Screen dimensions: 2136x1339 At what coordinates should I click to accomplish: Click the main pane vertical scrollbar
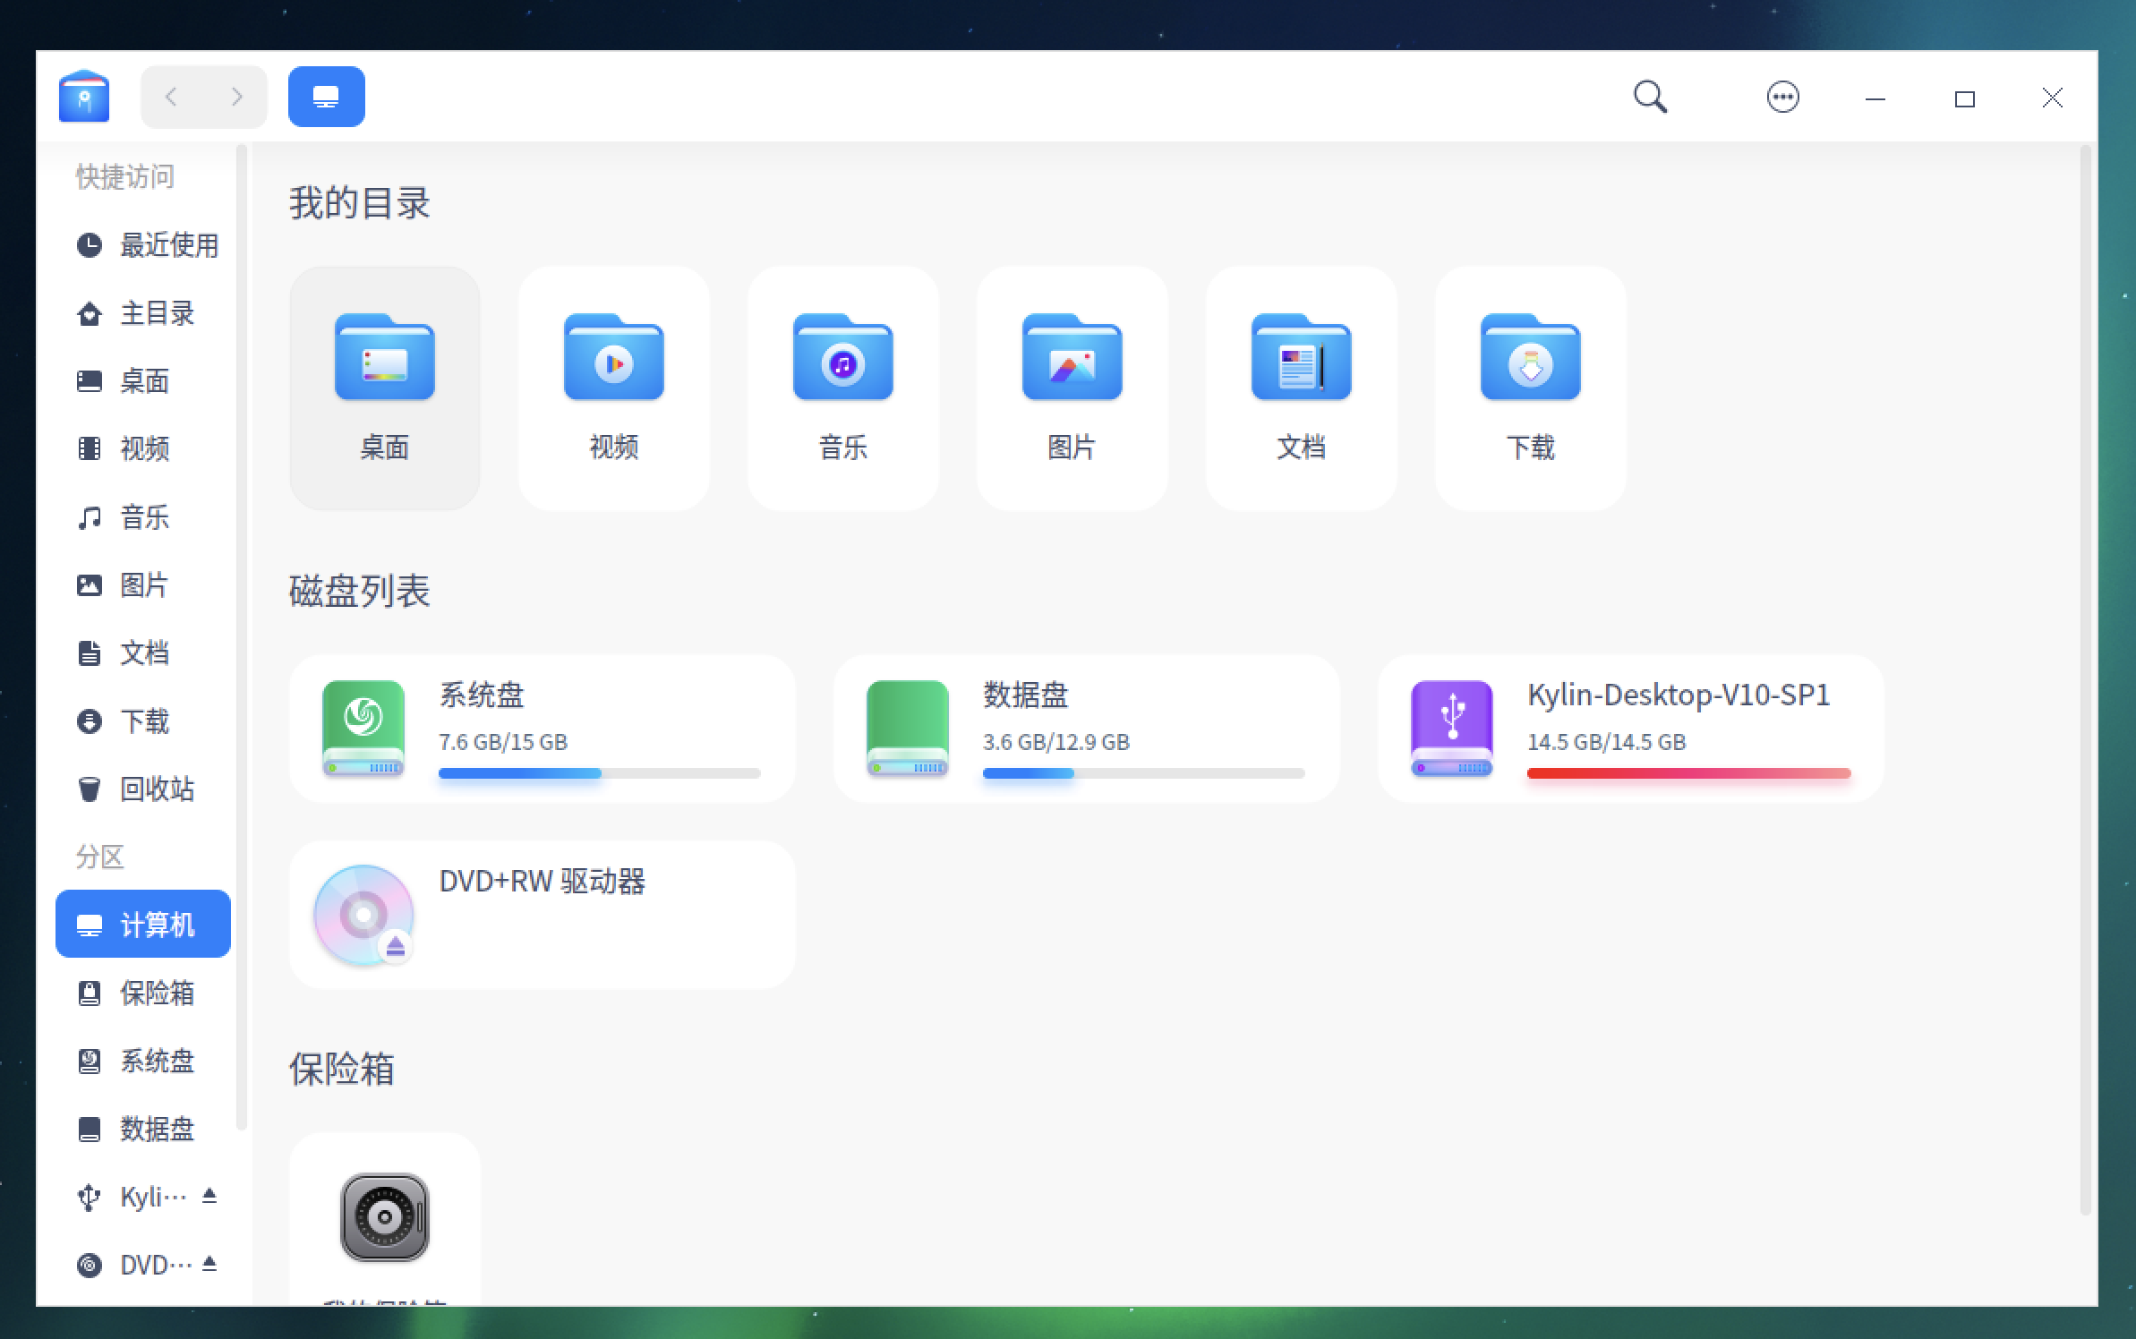tap(2085, 680)
